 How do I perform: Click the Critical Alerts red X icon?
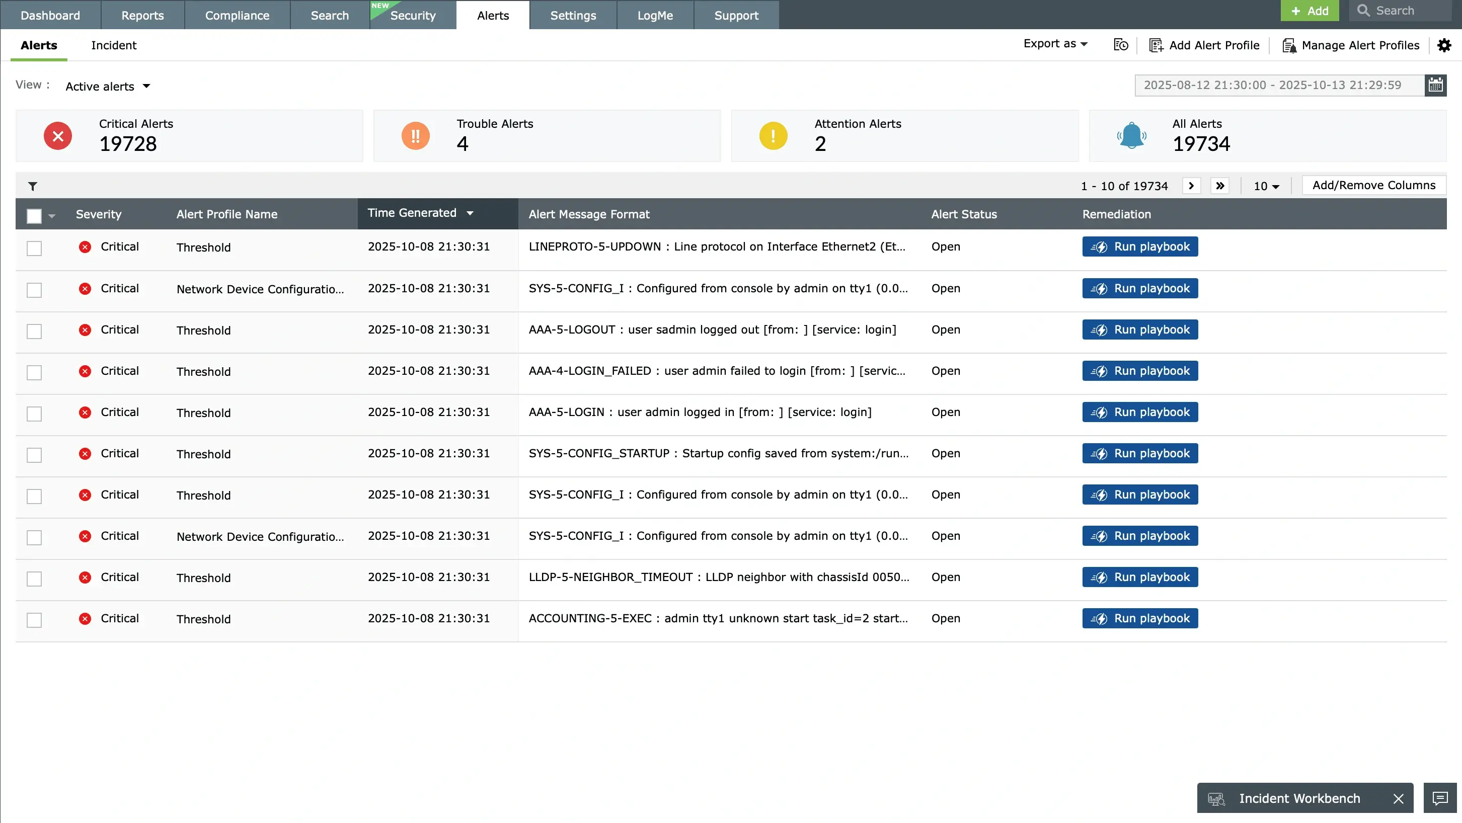coord(58,136)
